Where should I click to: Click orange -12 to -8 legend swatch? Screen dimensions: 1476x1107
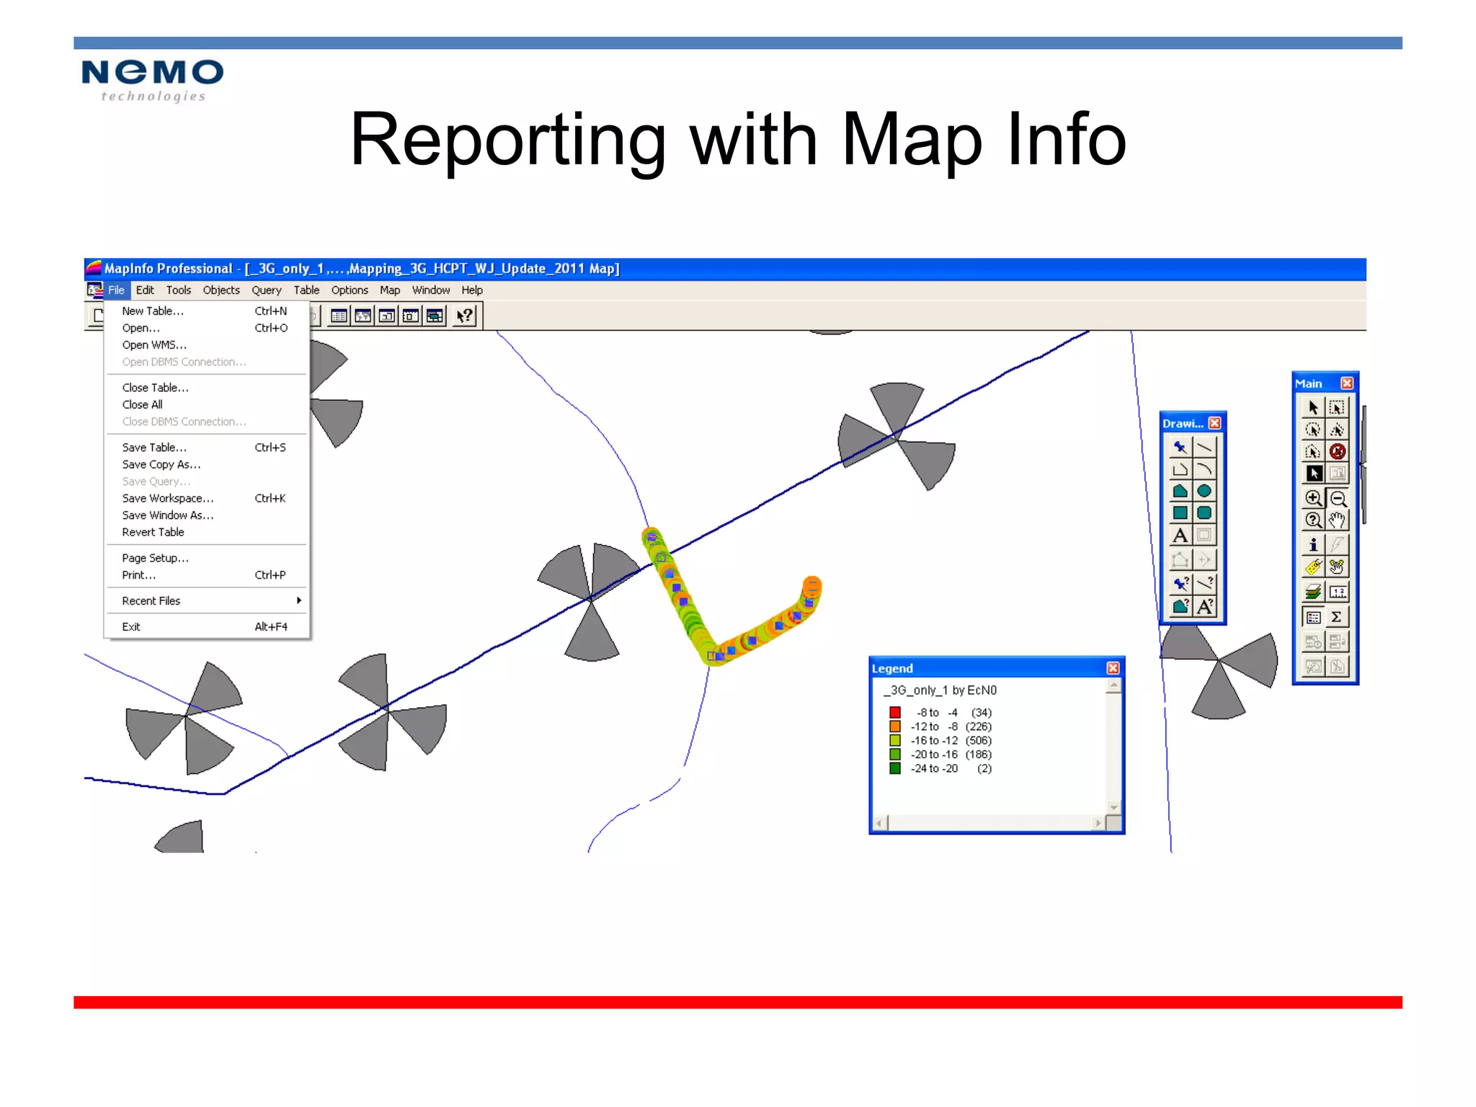click(895, 726)
